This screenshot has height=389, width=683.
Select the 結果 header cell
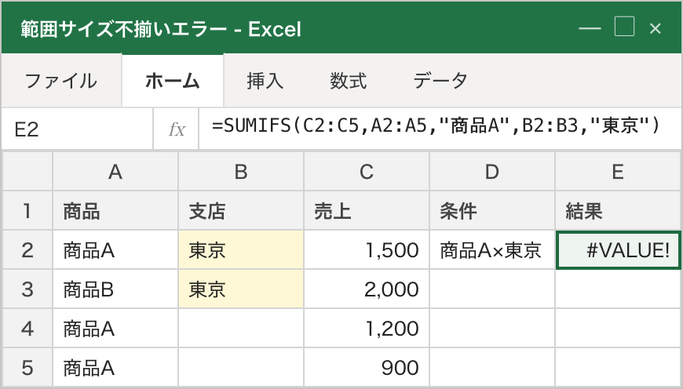pyautogui.click(x=618, y=211)
